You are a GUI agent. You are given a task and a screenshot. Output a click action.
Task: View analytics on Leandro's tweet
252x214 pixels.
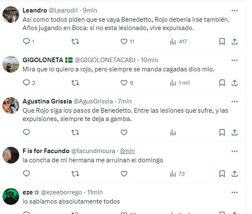pyautogui.click(x=173, y=41)
